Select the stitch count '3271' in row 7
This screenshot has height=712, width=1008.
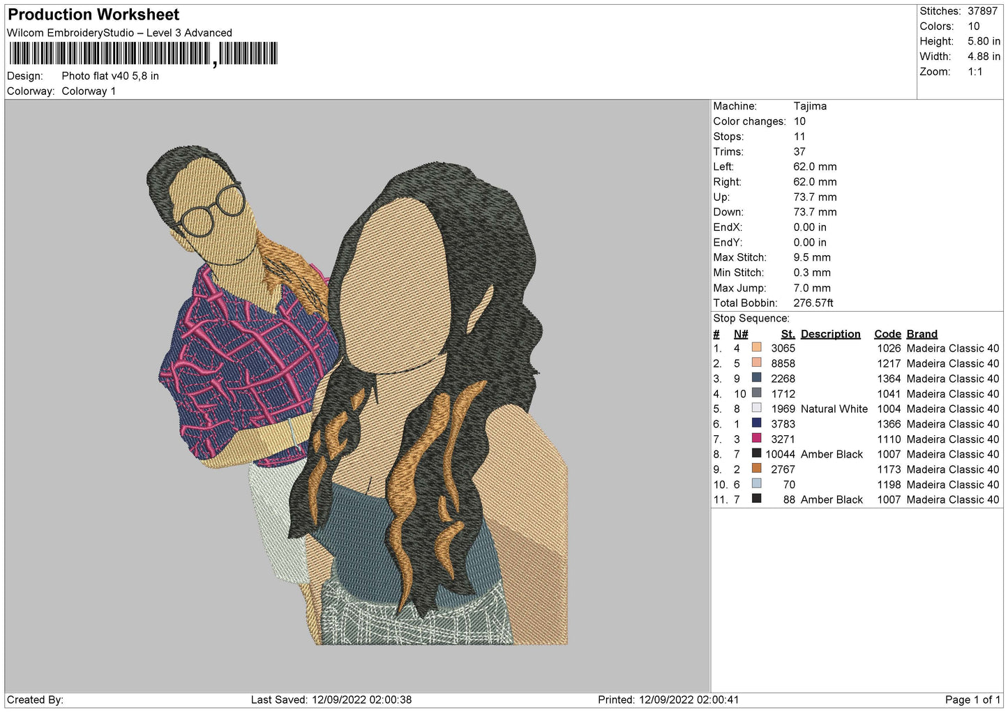click(x=783, y=439)
